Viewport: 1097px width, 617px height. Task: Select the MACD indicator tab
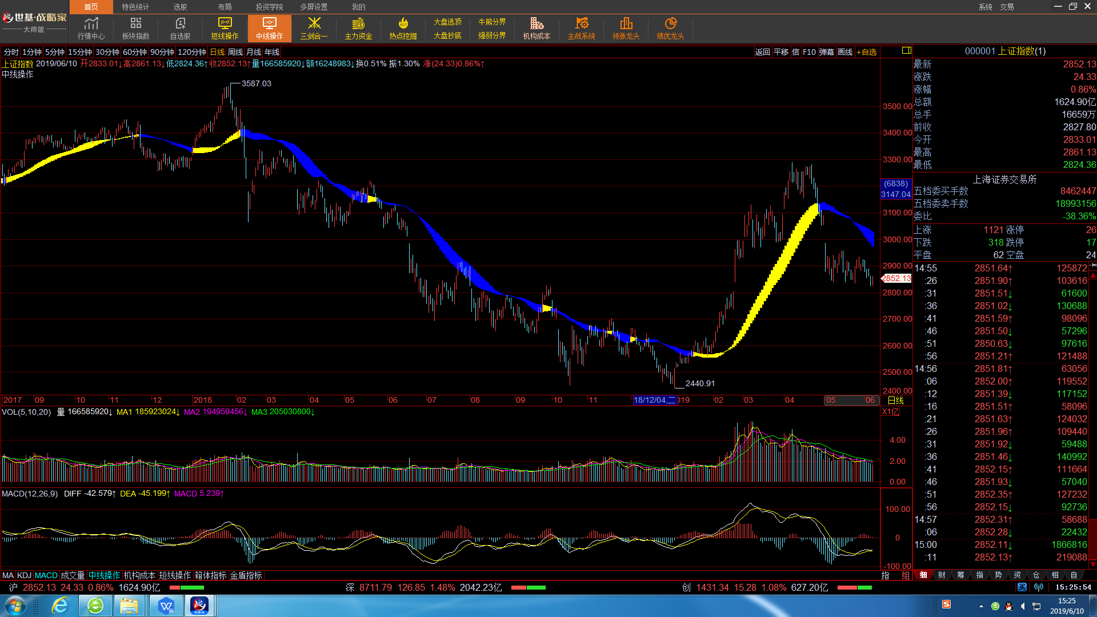(46, 575)
